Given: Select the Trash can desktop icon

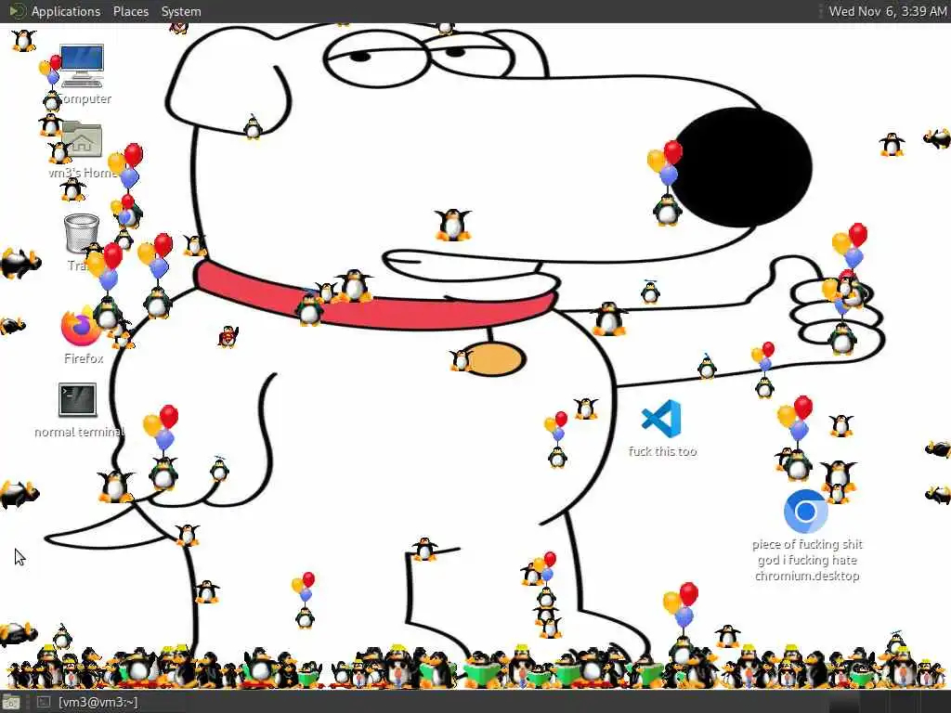Looking at the screenshot, I should 82,233.
